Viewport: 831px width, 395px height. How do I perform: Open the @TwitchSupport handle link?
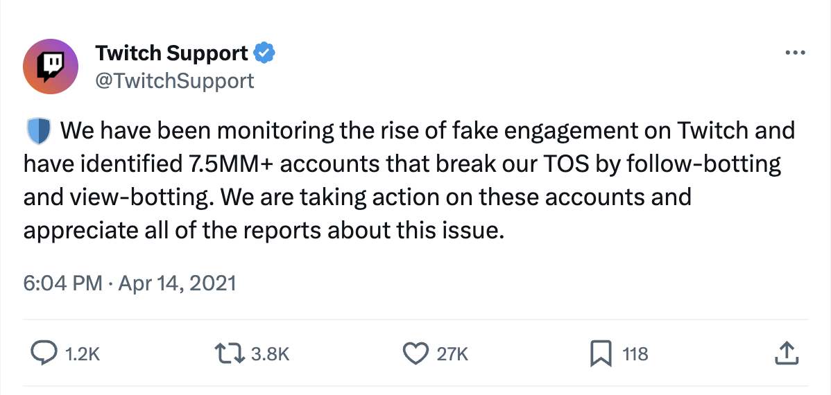[x=174, y=81]
